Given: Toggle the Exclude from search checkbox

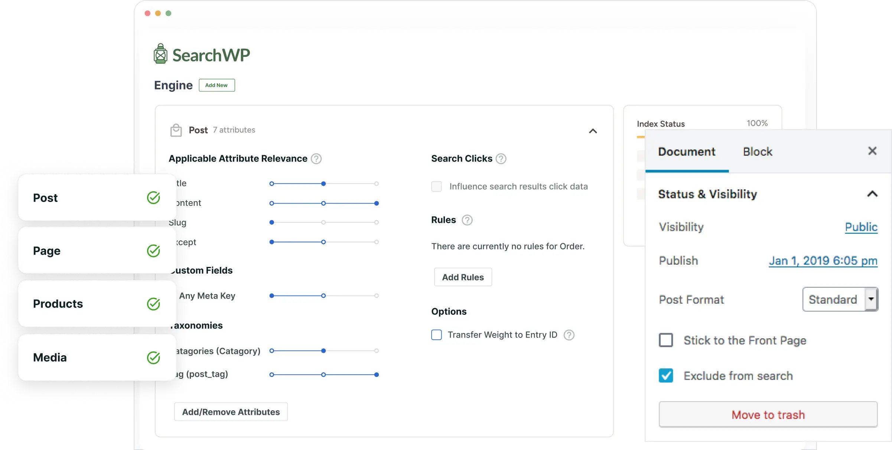Looking at the screenshot, I should (666, 375).
